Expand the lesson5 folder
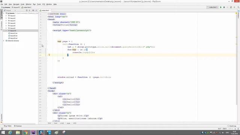 click(6, 21)
